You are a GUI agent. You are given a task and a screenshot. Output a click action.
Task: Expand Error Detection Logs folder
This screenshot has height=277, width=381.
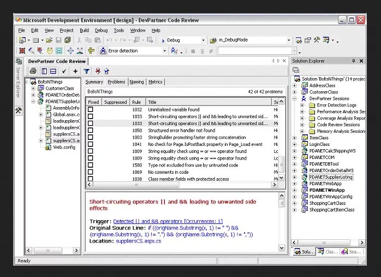(x=302, y=105)
